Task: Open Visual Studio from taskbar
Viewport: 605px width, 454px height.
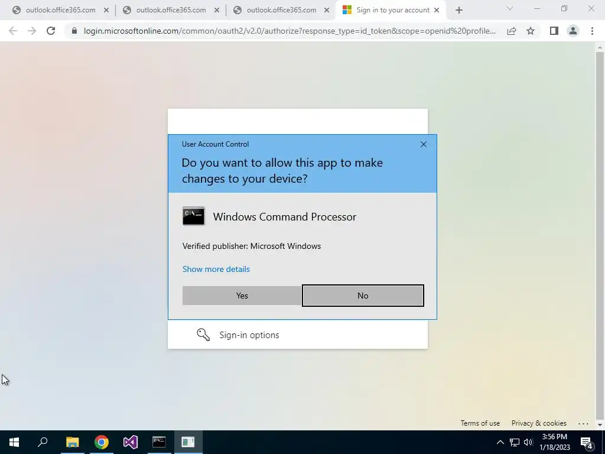Action: [x=131, y=442]
